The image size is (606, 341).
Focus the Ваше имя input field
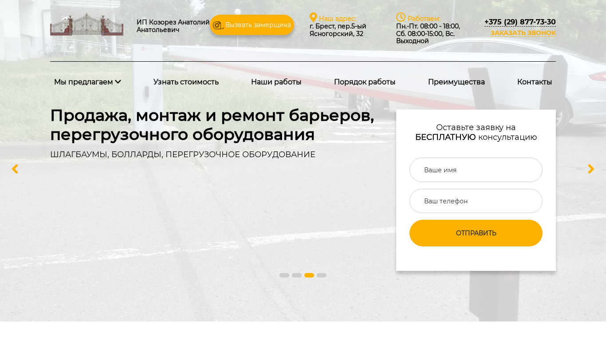[x=476, y=170]
